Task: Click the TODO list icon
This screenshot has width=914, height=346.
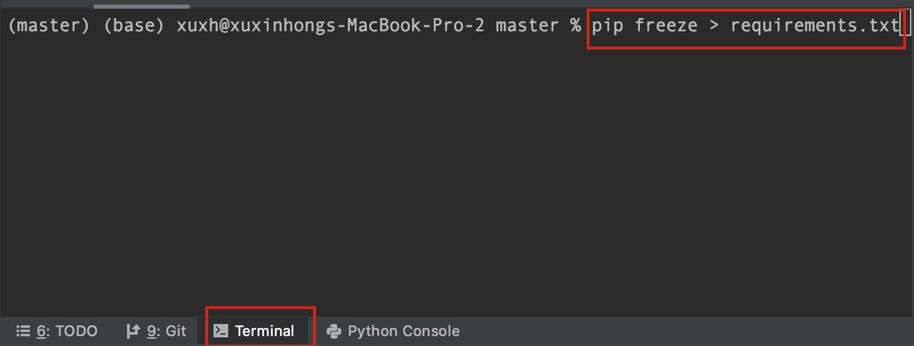Action: (23, 331)
